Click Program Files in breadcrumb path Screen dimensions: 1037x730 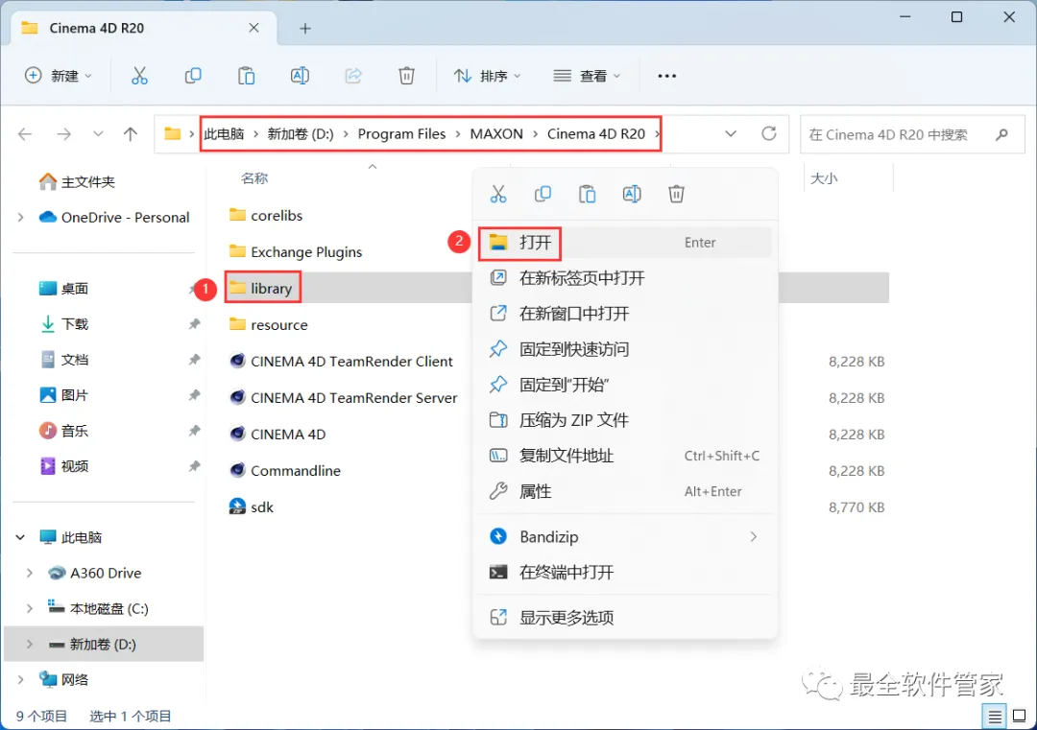(401, 134)
